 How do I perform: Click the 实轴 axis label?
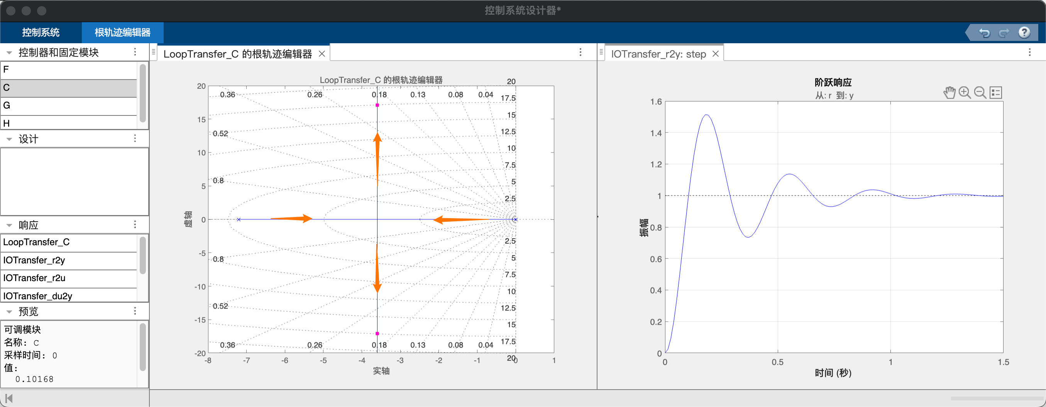pos(381,371)
